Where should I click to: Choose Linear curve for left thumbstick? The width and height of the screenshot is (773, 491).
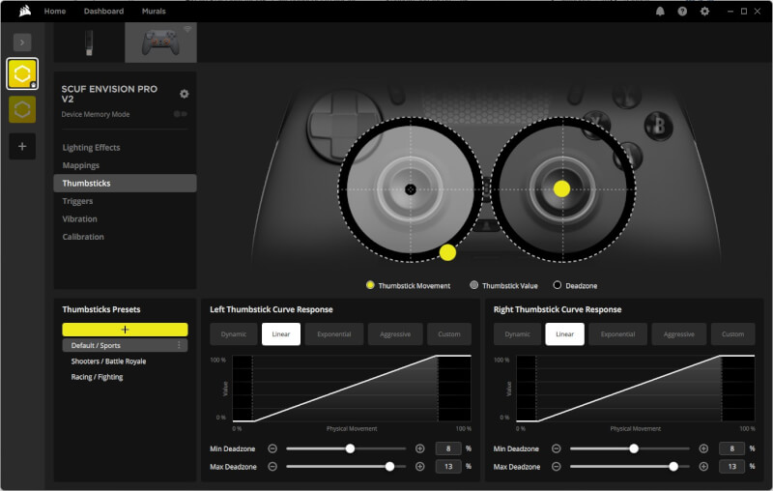pos(281,334)
